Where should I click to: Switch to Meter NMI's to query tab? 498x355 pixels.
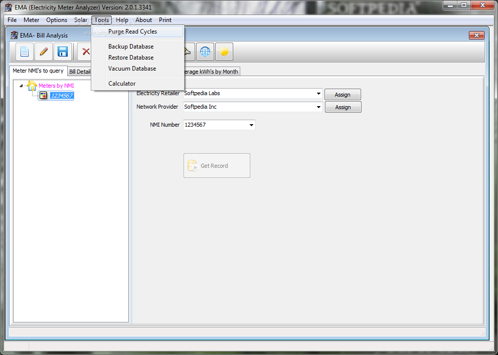click(38, 71)
